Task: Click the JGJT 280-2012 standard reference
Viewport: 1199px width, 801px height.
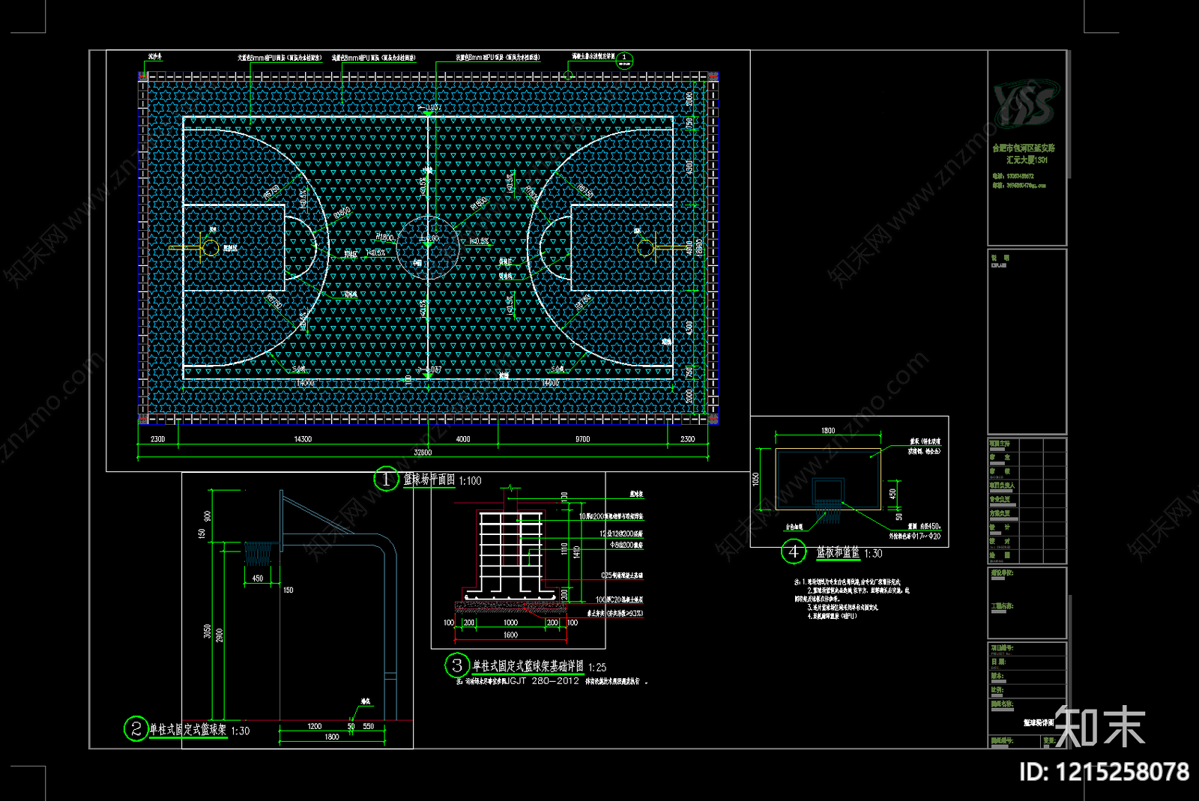Action: click(x=543, y=681)
